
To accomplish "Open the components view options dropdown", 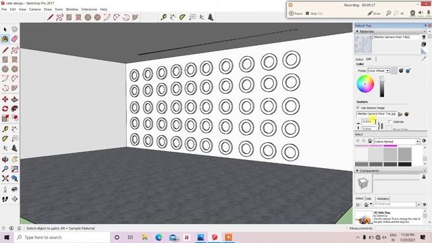I will click(x=358, y=205).
